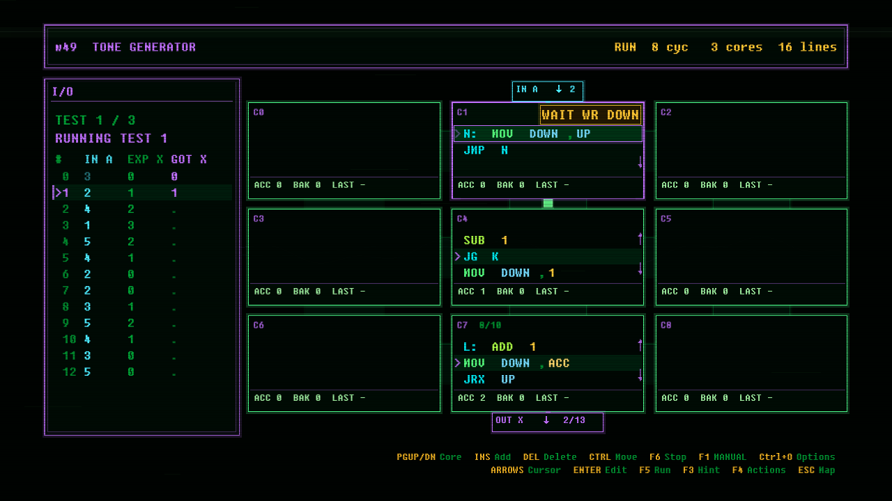The width and height of the screenshot is (892, 501).
Task: Click ESC Map to return
Action: click(x=817, y=470)
